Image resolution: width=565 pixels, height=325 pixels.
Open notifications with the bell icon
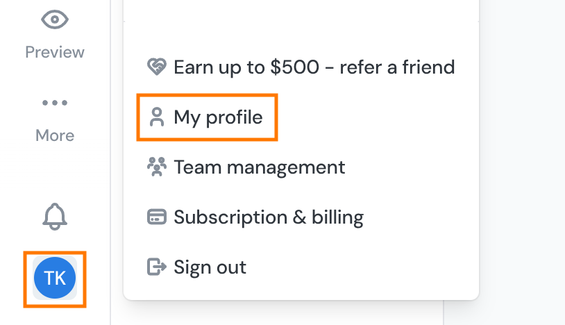click(55, 217)
